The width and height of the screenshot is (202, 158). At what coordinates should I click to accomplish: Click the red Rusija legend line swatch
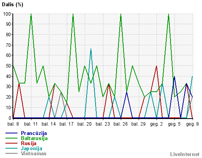pyautogui.click(x=11, y=143)
